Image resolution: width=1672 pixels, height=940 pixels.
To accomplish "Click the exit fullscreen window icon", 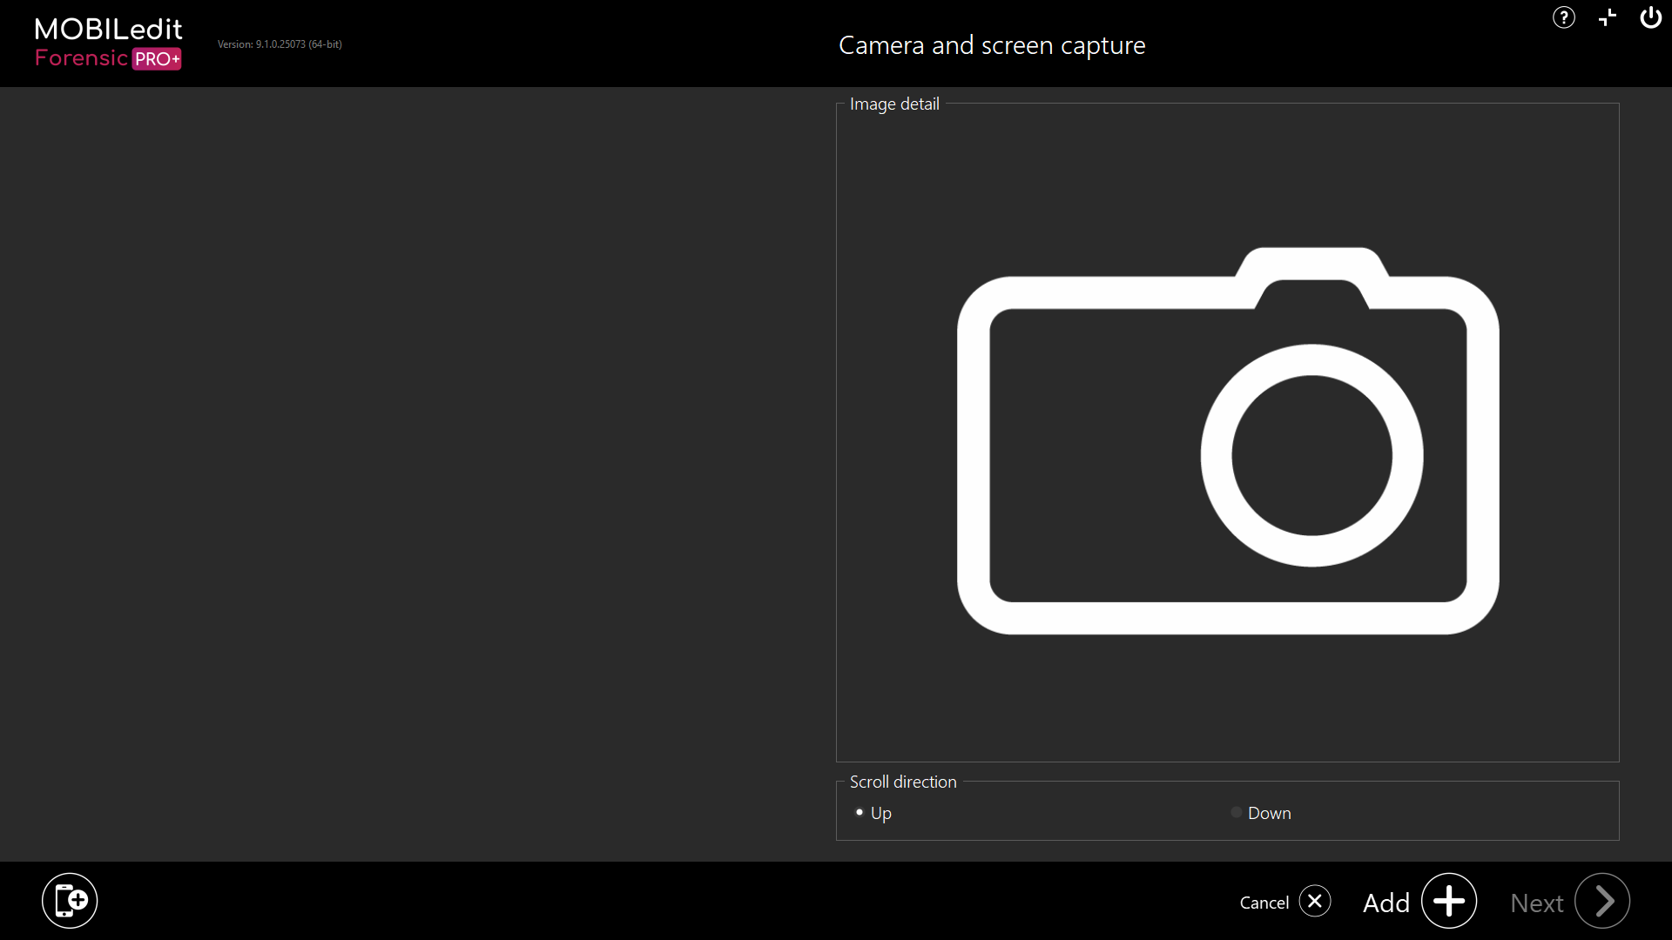I will pyautogui.click(x=1608, y=17).
